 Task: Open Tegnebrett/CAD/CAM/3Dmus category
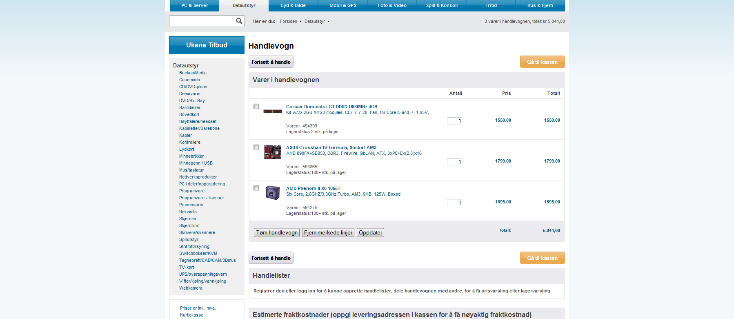207,260
